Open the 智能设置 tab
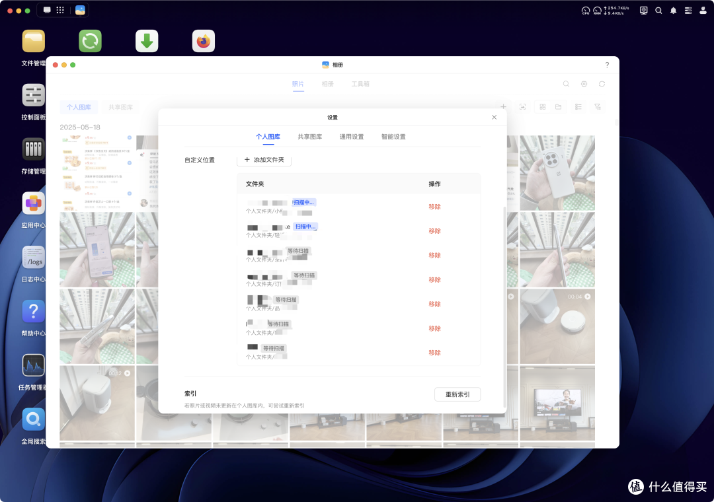Screen dimensions: 714x502 [393, 137]
